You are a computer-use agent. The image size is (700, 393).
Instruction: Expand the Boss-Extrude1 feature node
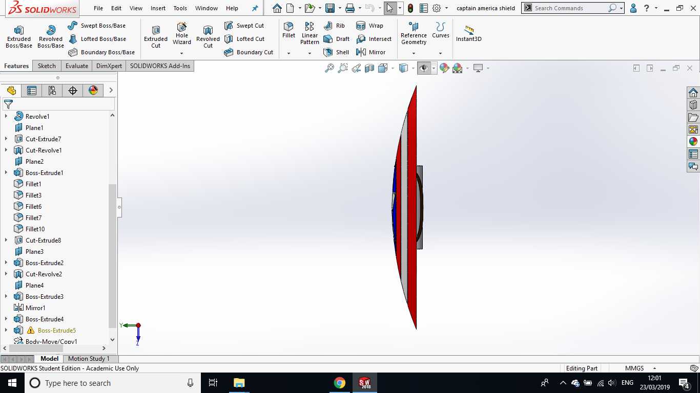click(x=6, y=172)
